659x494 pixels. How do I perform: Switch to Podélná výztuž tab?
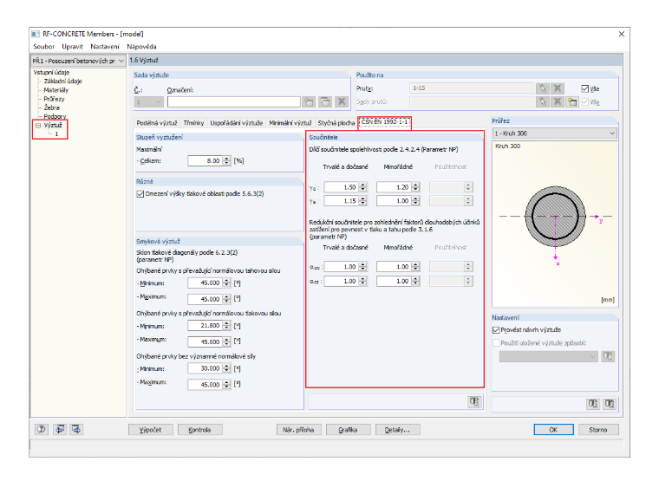pos(157,123)
